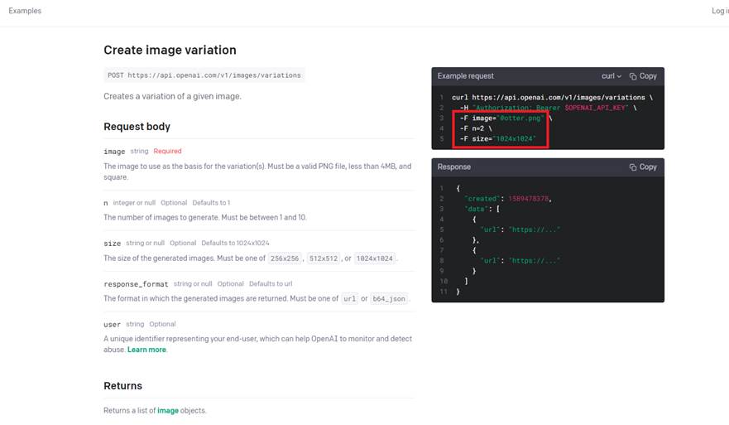Click the chevron next to curl
Screen dimensions: 729x425
click(619, 76)
